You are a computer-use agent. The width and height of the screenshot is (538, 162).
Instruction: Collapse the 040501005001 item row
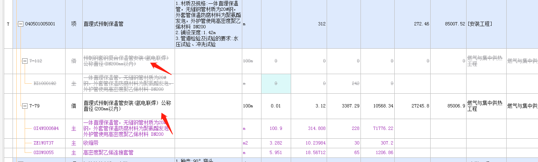tap(20, 24)
